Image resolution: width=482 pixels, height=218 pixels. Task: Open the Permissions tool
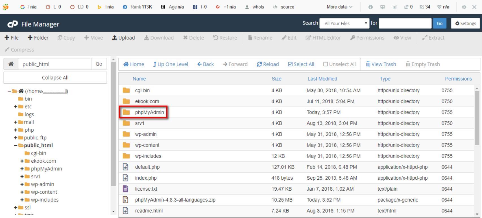pos(367,38)
